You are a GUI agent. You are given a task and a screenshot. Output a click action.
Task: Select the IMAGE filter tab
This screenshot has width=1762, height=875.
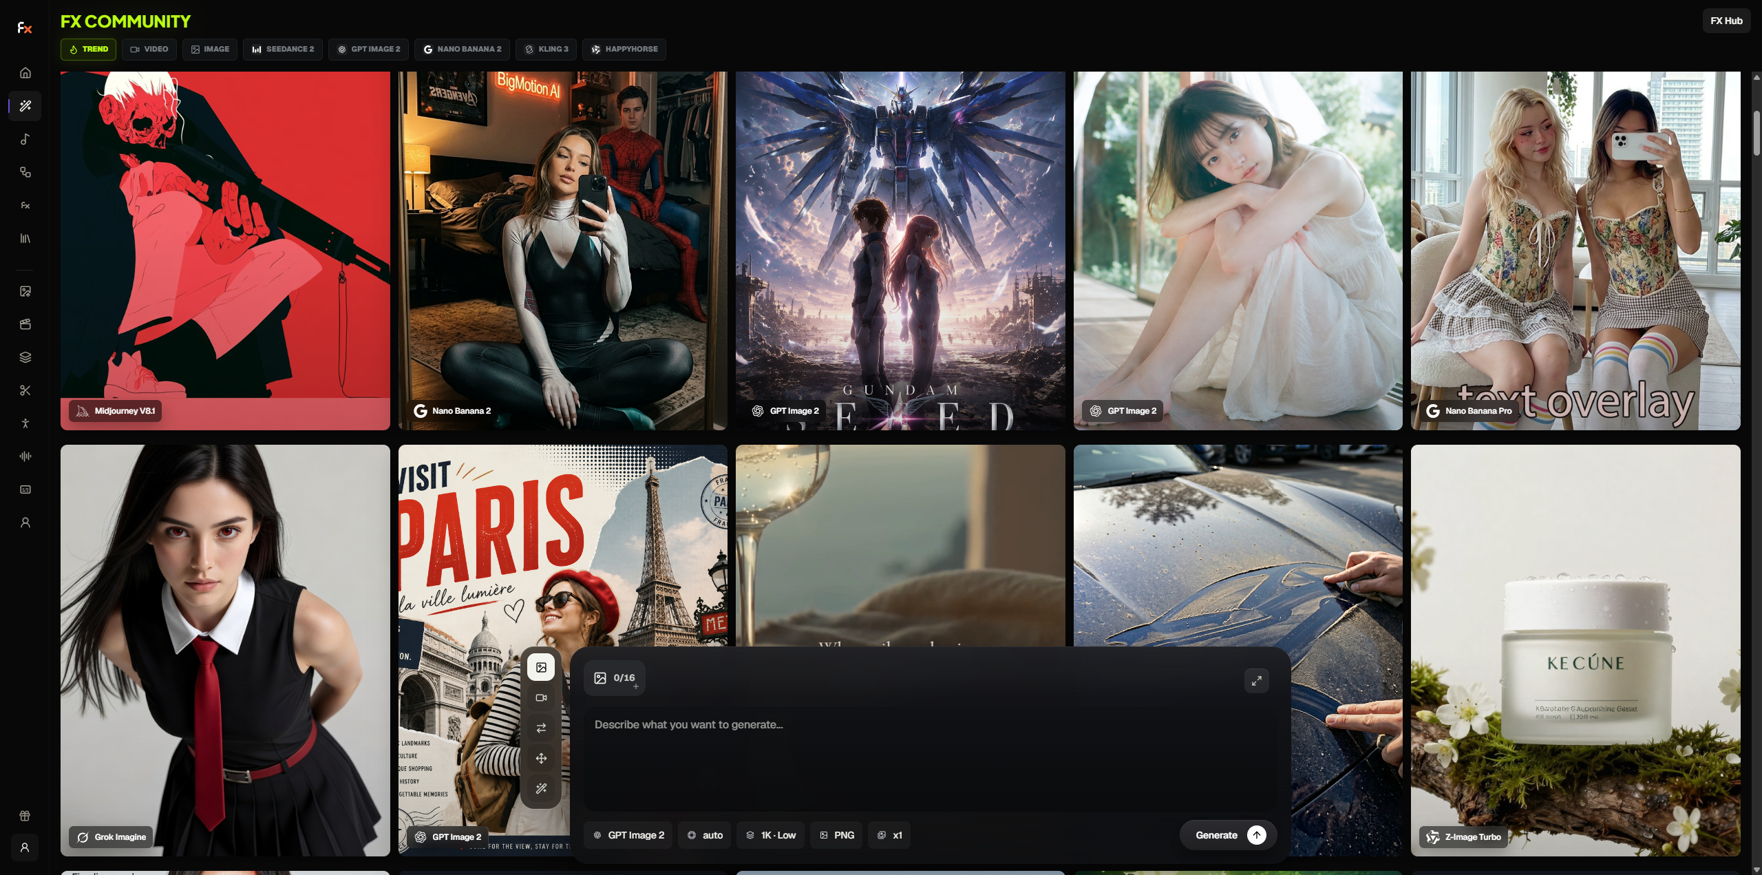(210, 50)
